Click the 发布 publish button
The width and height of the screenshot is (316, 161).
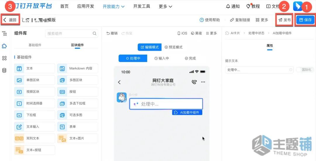pos(285,20)
